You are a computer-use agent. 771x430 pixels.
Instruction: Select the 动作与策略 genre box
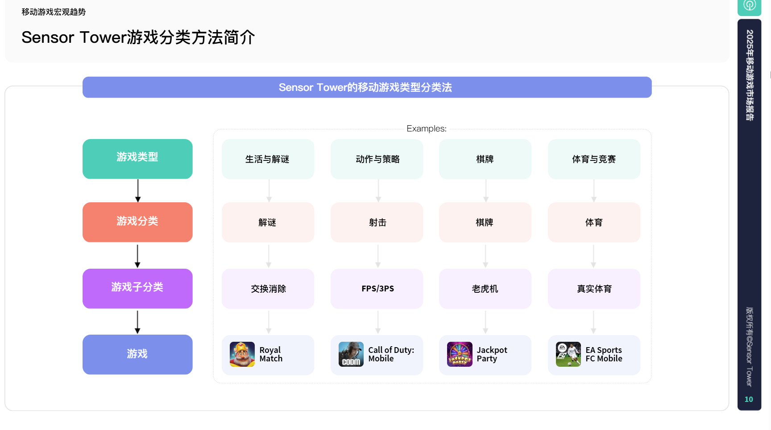click(x=377, y=159)
